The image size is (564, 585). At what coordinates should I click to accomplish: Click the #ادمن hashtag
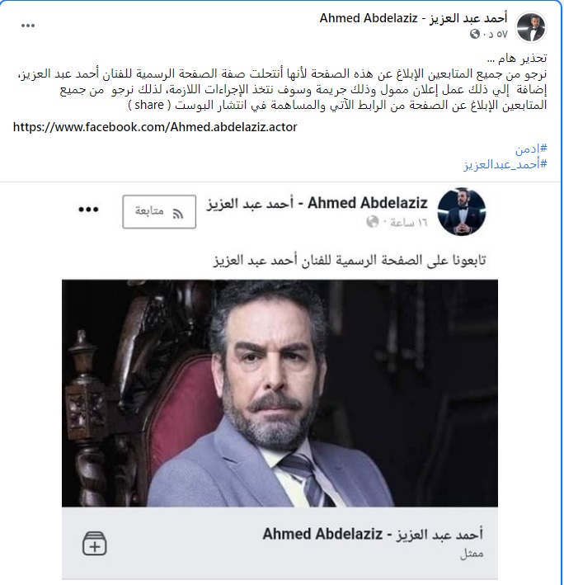coord(531,149)
